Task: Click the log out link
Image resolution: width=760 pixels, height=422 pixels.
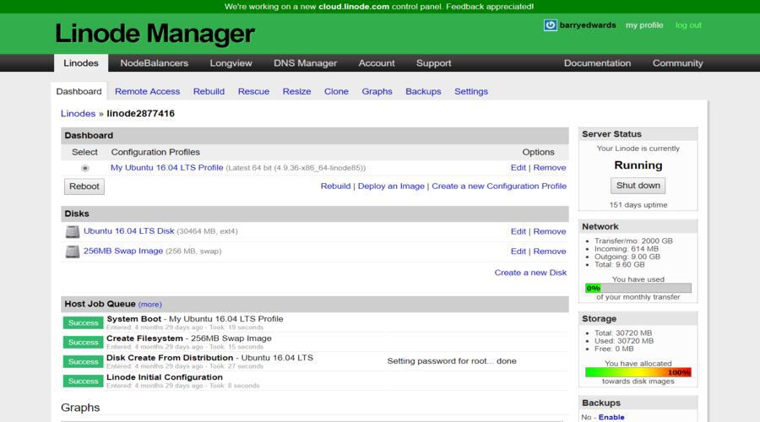Action: pos(688,25)
